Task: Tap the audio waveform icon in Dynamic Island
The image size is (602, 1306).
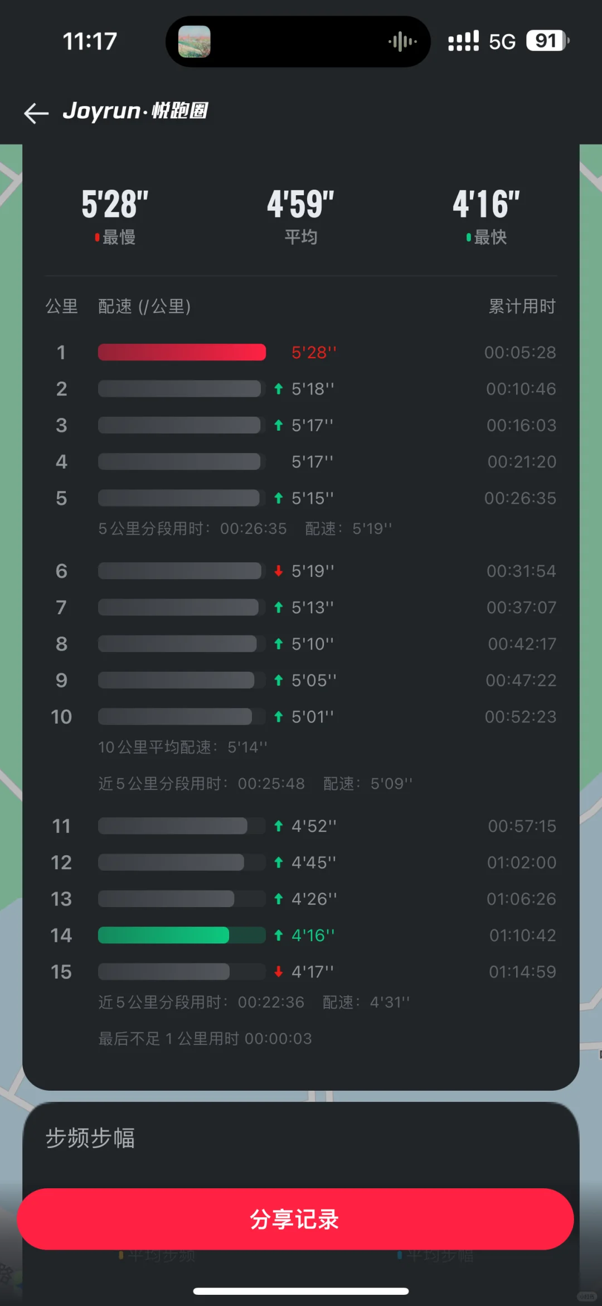Action: [x=402, y=42]
